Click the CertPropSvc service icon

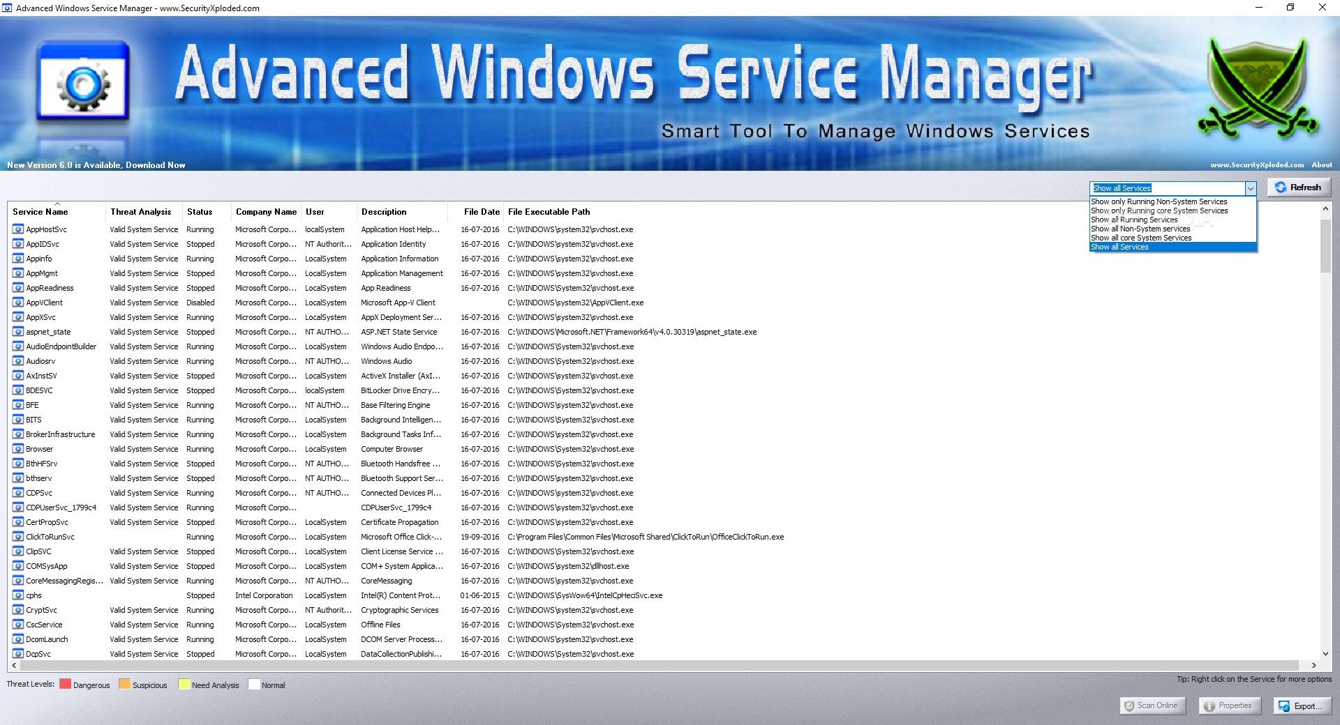click(18, 521)
